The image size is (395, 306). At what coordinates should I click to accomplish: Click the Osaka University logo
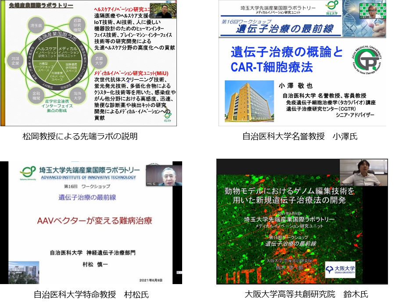(340, 270)
